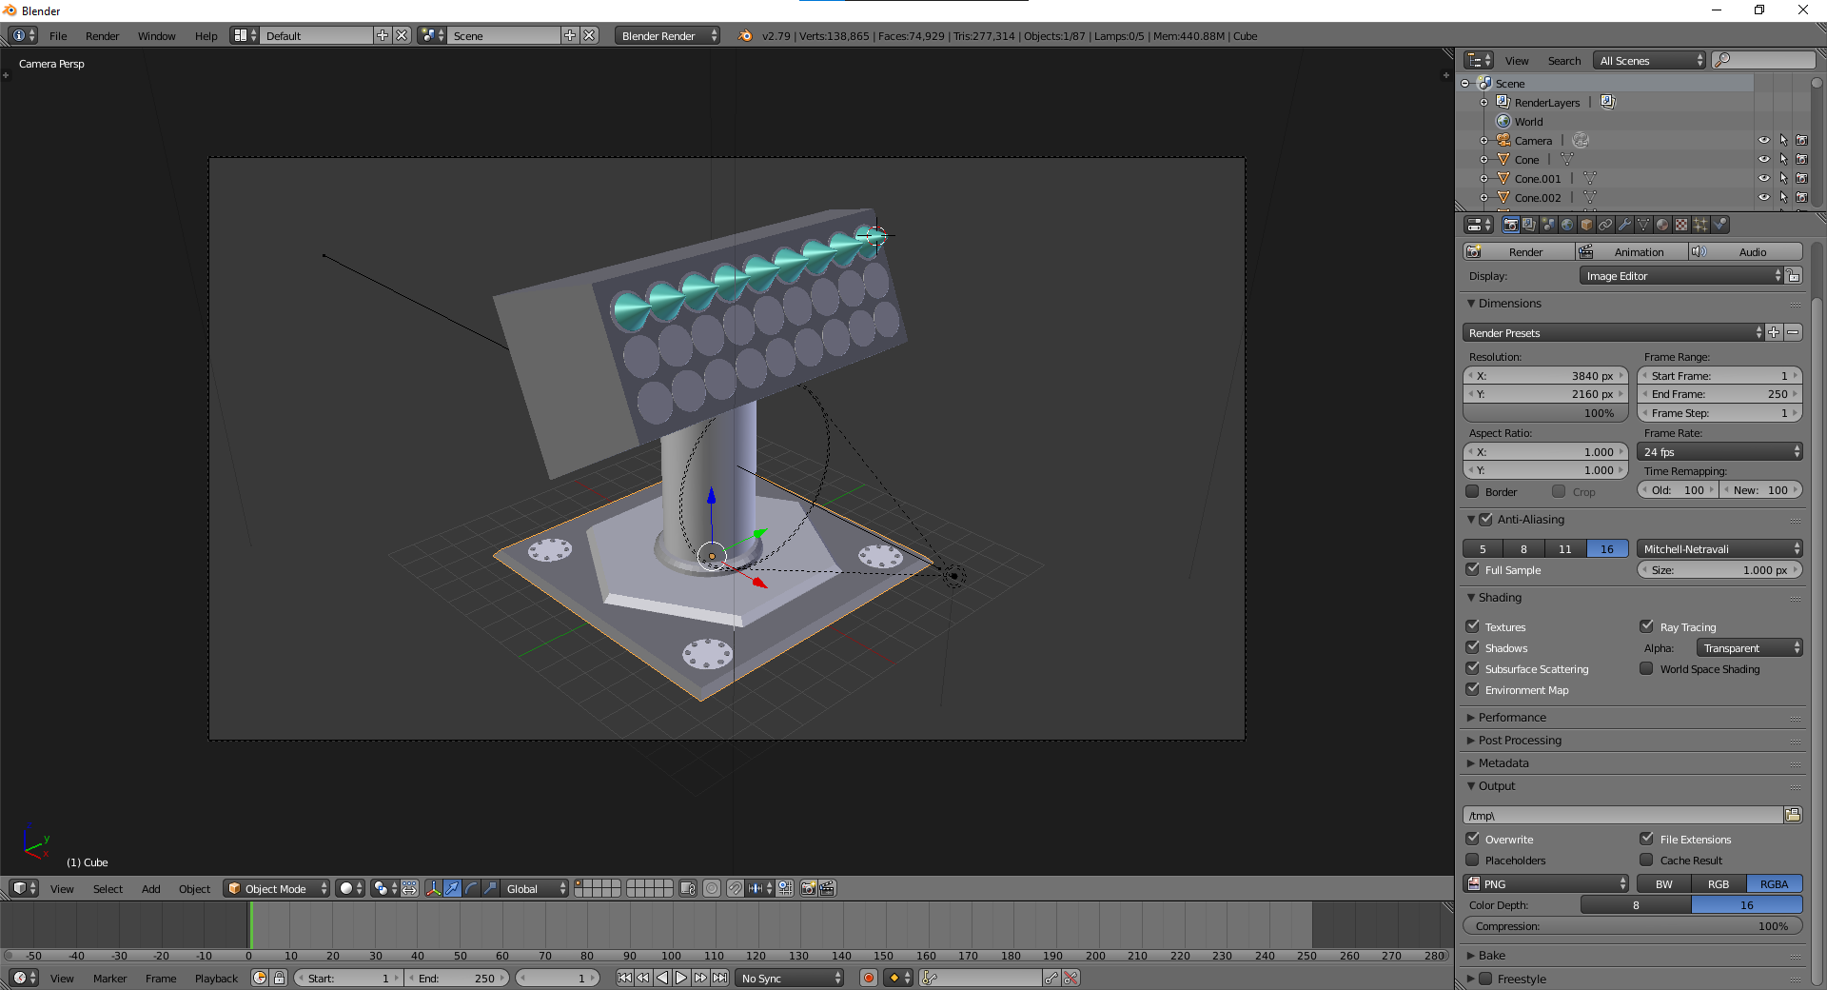1827x990 pixels.
Task: Toggle the 3D manipulator axes icon
Action: (434, 888)
